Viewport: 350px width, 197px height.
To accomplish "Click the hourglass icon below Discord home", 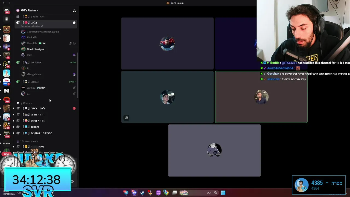I will (x=7, y=19).
